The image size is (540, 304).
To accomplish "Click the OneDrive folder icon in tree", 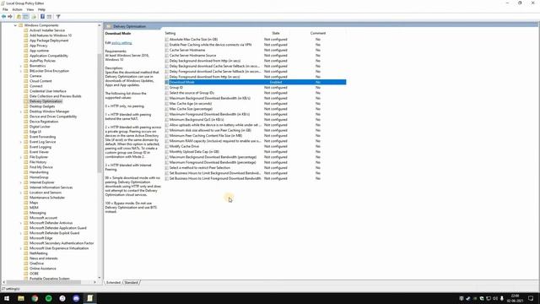I will click(26, 263).
